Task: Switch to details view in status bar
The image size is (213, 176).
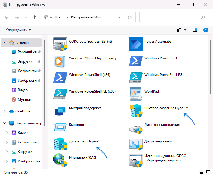Action: 202,172
